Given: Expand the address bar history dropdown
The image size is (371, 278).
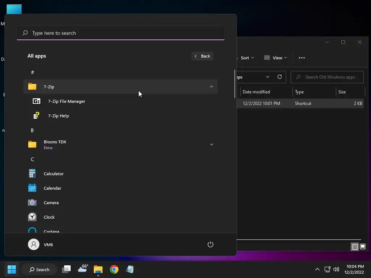Looking at the screenshot, I should coord(268,77).
